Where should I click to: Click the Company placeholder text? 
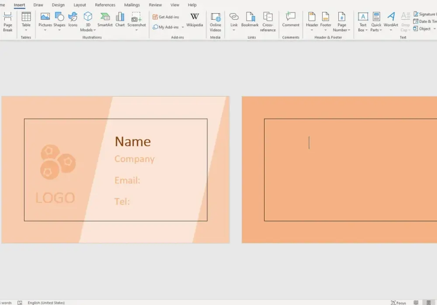tap(134, 159)
